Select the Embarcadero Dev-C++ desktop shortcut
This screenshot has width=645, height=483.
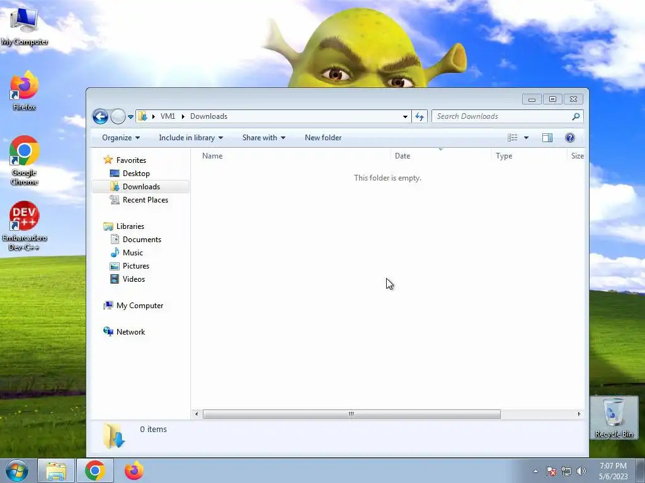click(x=25, y=226)
